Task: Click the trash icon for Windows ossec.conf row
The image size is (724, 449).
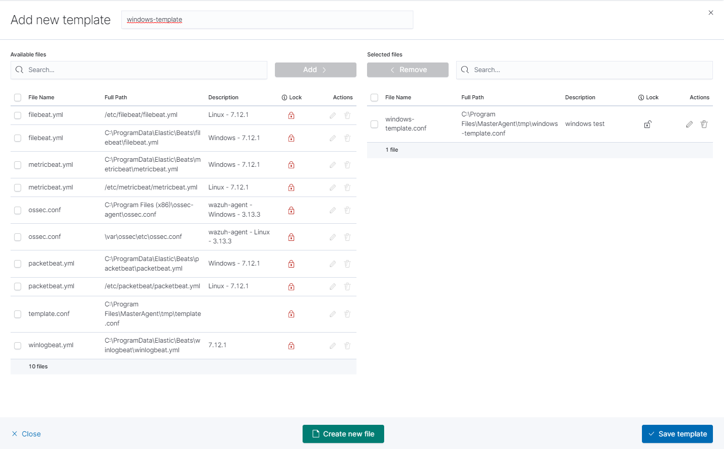Action: tap(347, 210)
